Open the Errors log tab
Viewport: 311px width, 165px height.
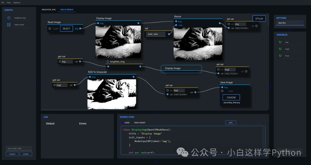tap(83, 123)
